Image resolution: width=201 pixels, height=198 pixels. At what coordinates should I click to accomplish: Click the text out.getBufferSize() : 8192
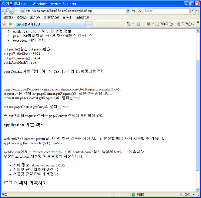[x=22, y=54]
